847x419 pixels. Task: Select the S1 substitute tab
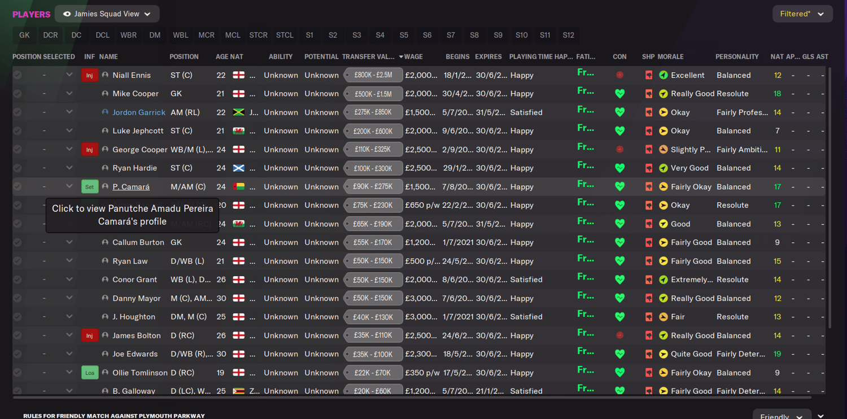[x=309, y=35]
